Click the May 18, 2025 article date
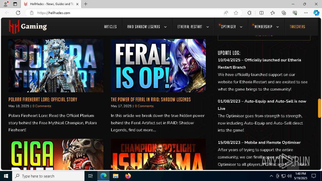 pyautogui.click(x=19, y=106)
